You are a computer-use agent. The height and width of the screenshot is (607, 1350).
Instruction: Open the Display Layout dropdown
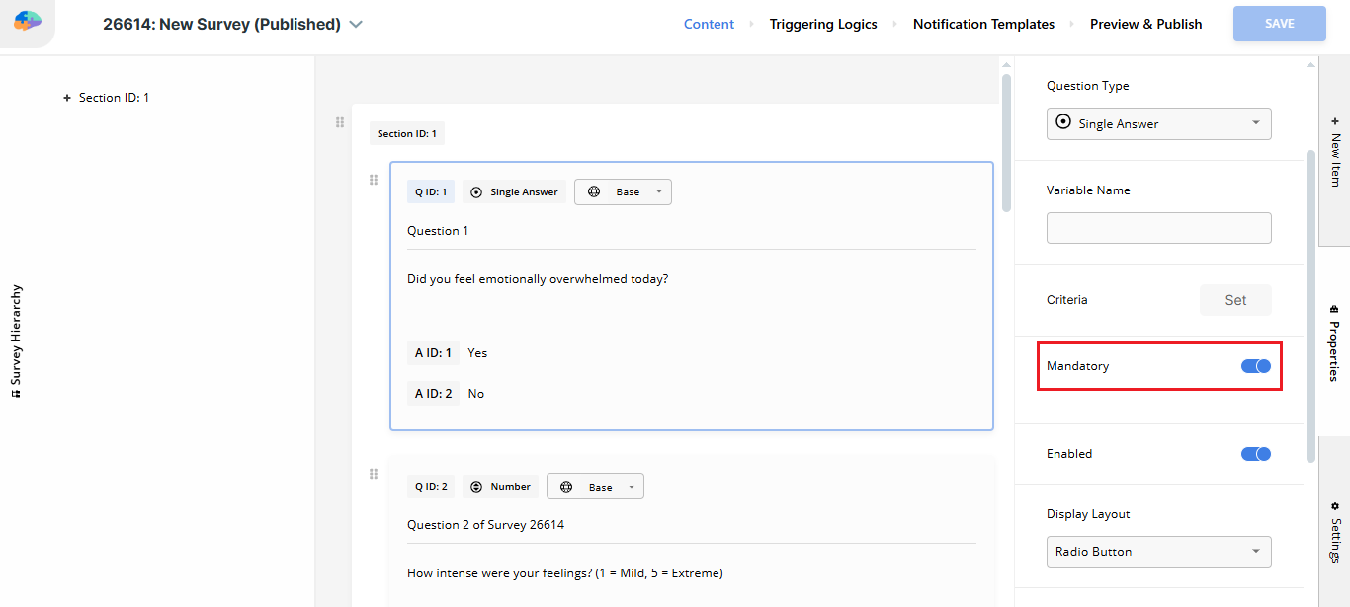(x=1158, y=551)
